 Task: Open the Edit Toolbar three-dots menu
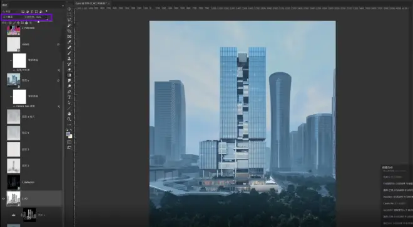click(69, 125)
